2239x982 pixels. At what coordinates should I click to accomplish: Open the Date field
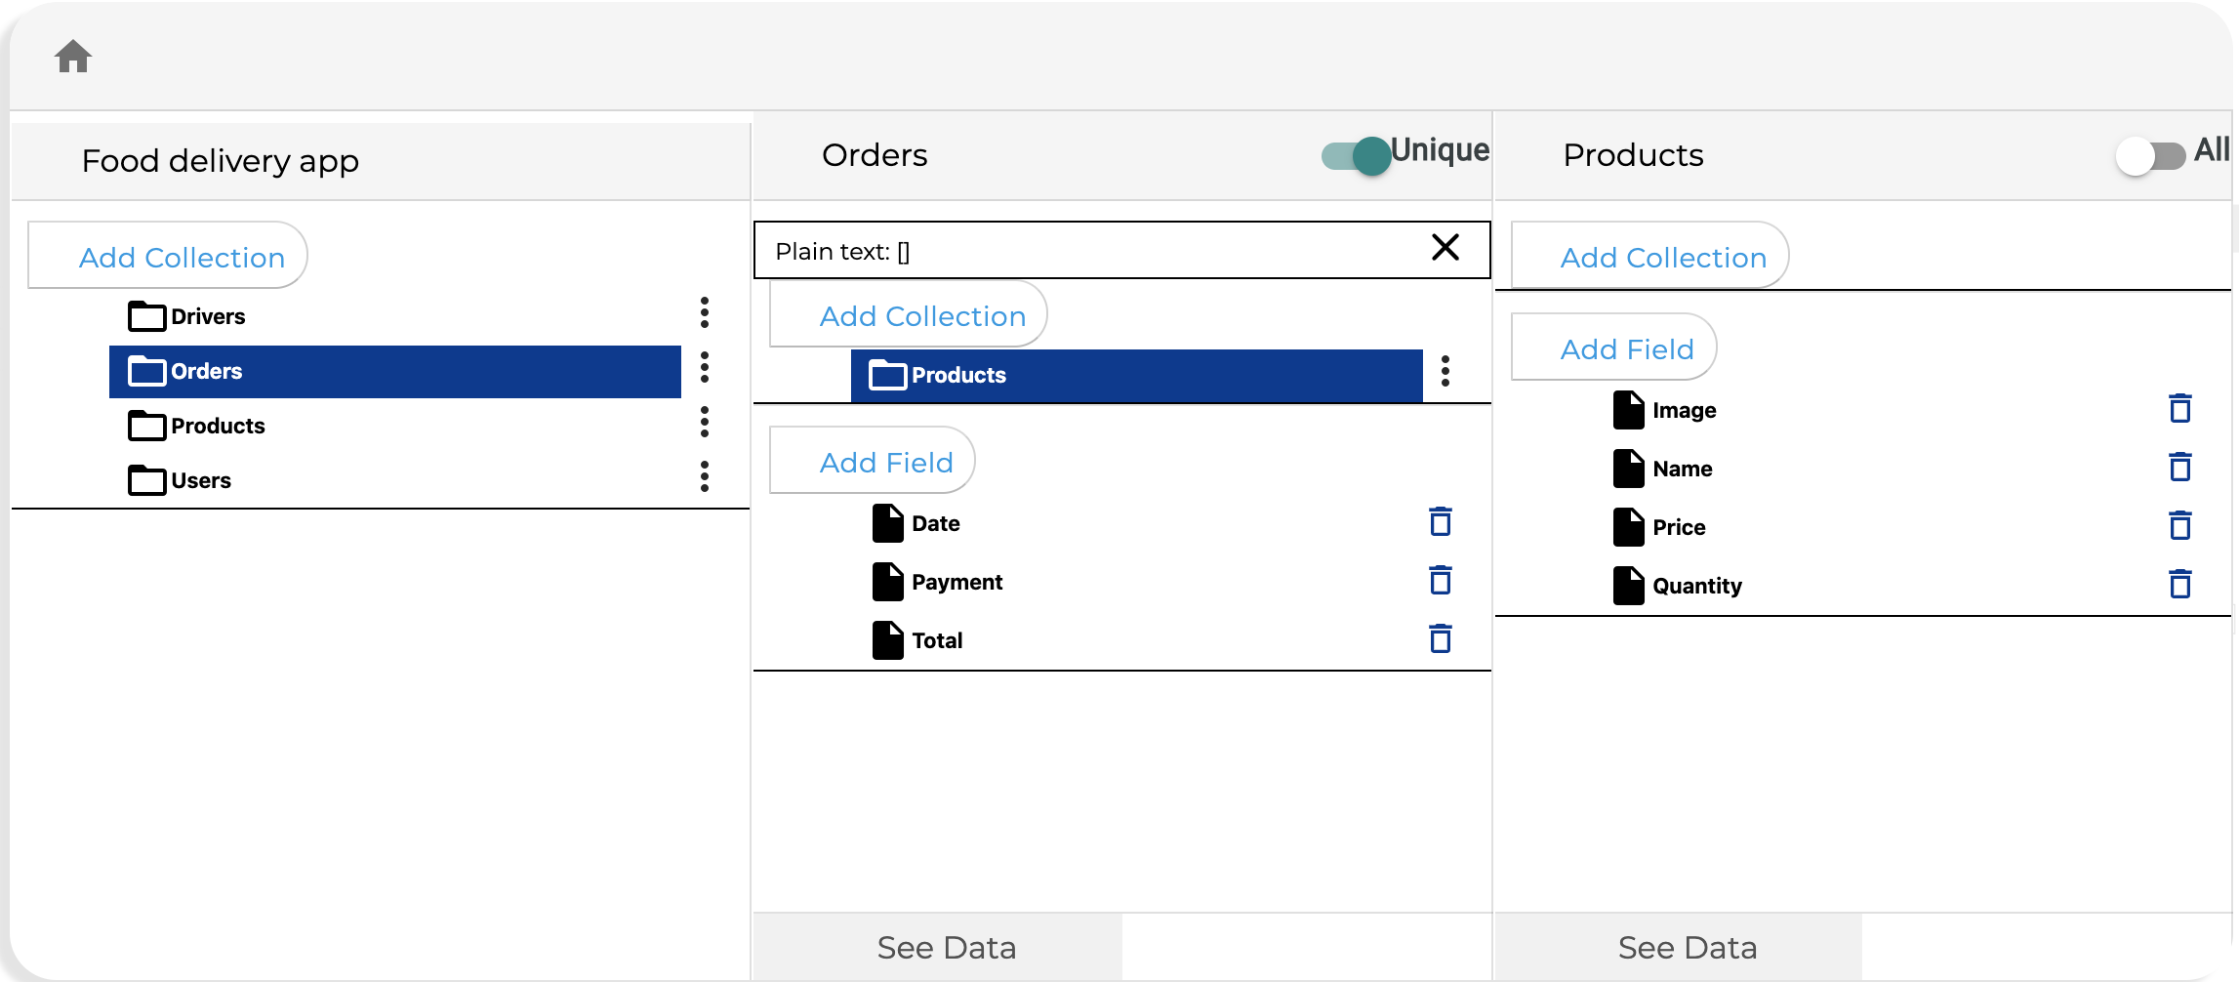coord(916,523)
